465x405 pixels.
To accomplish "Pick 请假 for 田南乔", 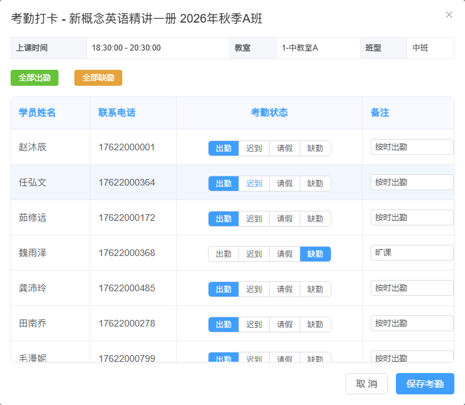I will [x=285, y=325].
